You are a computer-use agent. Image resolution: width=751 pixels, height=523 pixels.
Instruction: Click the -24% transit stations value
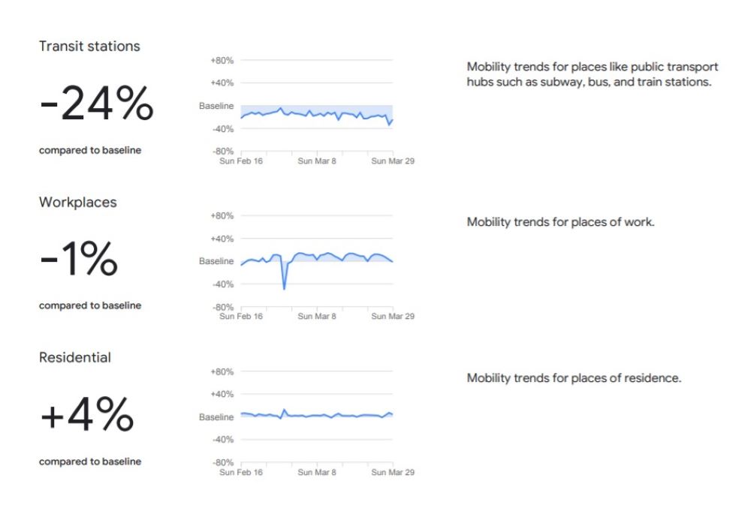coord(96,104)
